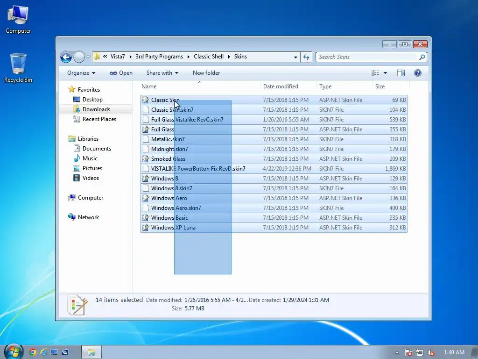Expand the view options dropdown arrow
This screenshot has height=359, width=478.
click(385, 72)
